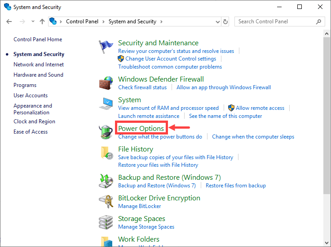
Task: Go up one level with the Up arrow
Action: [42, 22]
